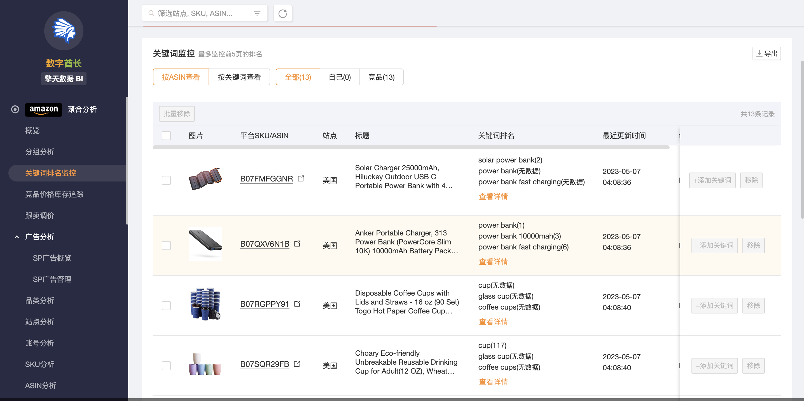Click the Choary cups product thumbnail

point(205,364)
